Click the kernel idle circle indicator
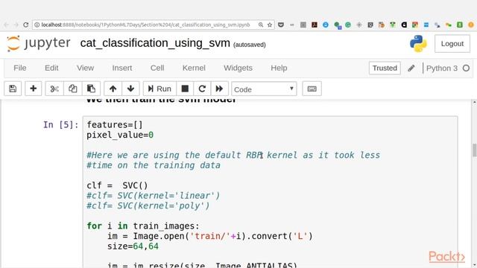477x268 pixels. click(466, 68)
